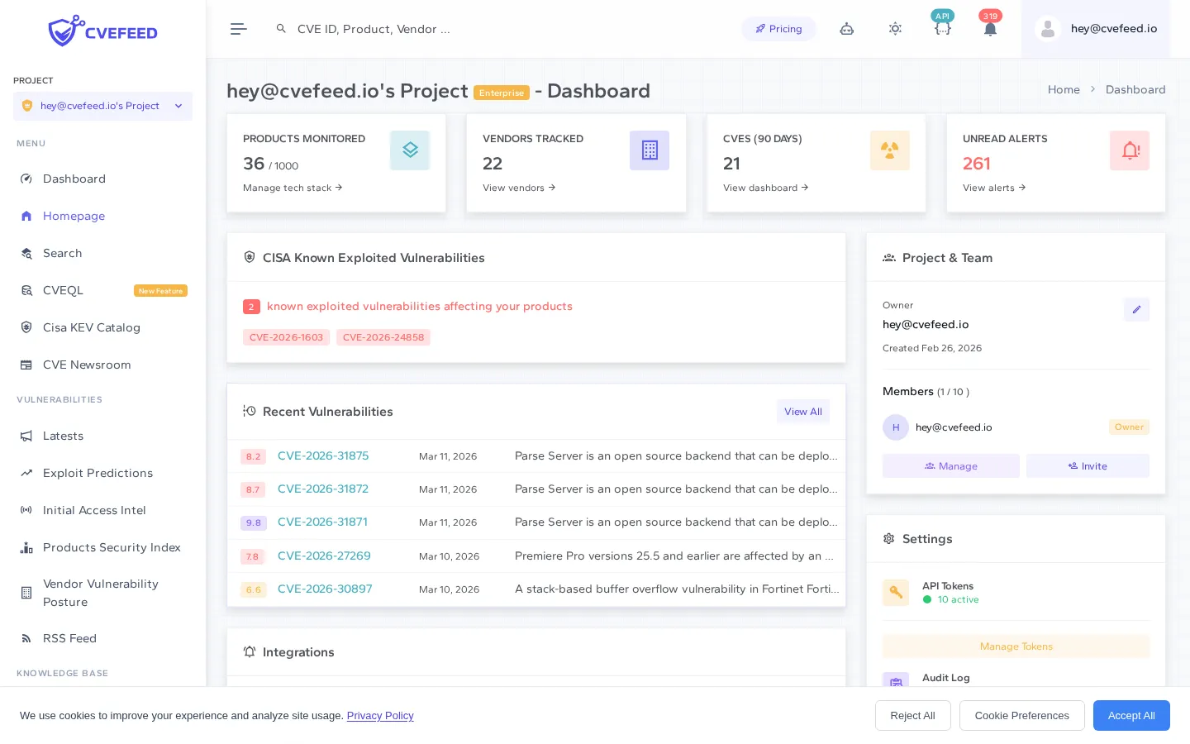Toggle the theme brightness icon

tap(895, 29)
